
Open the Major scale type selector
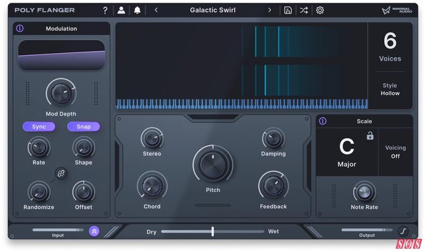(346, 164)
